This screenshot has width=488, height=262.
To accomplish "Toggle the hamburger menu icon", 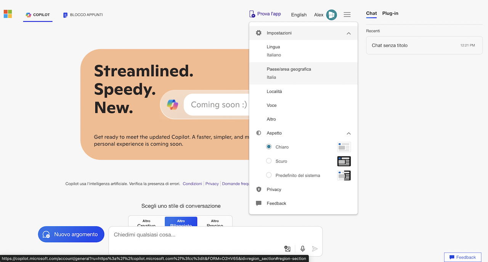I will coord(347,14).
